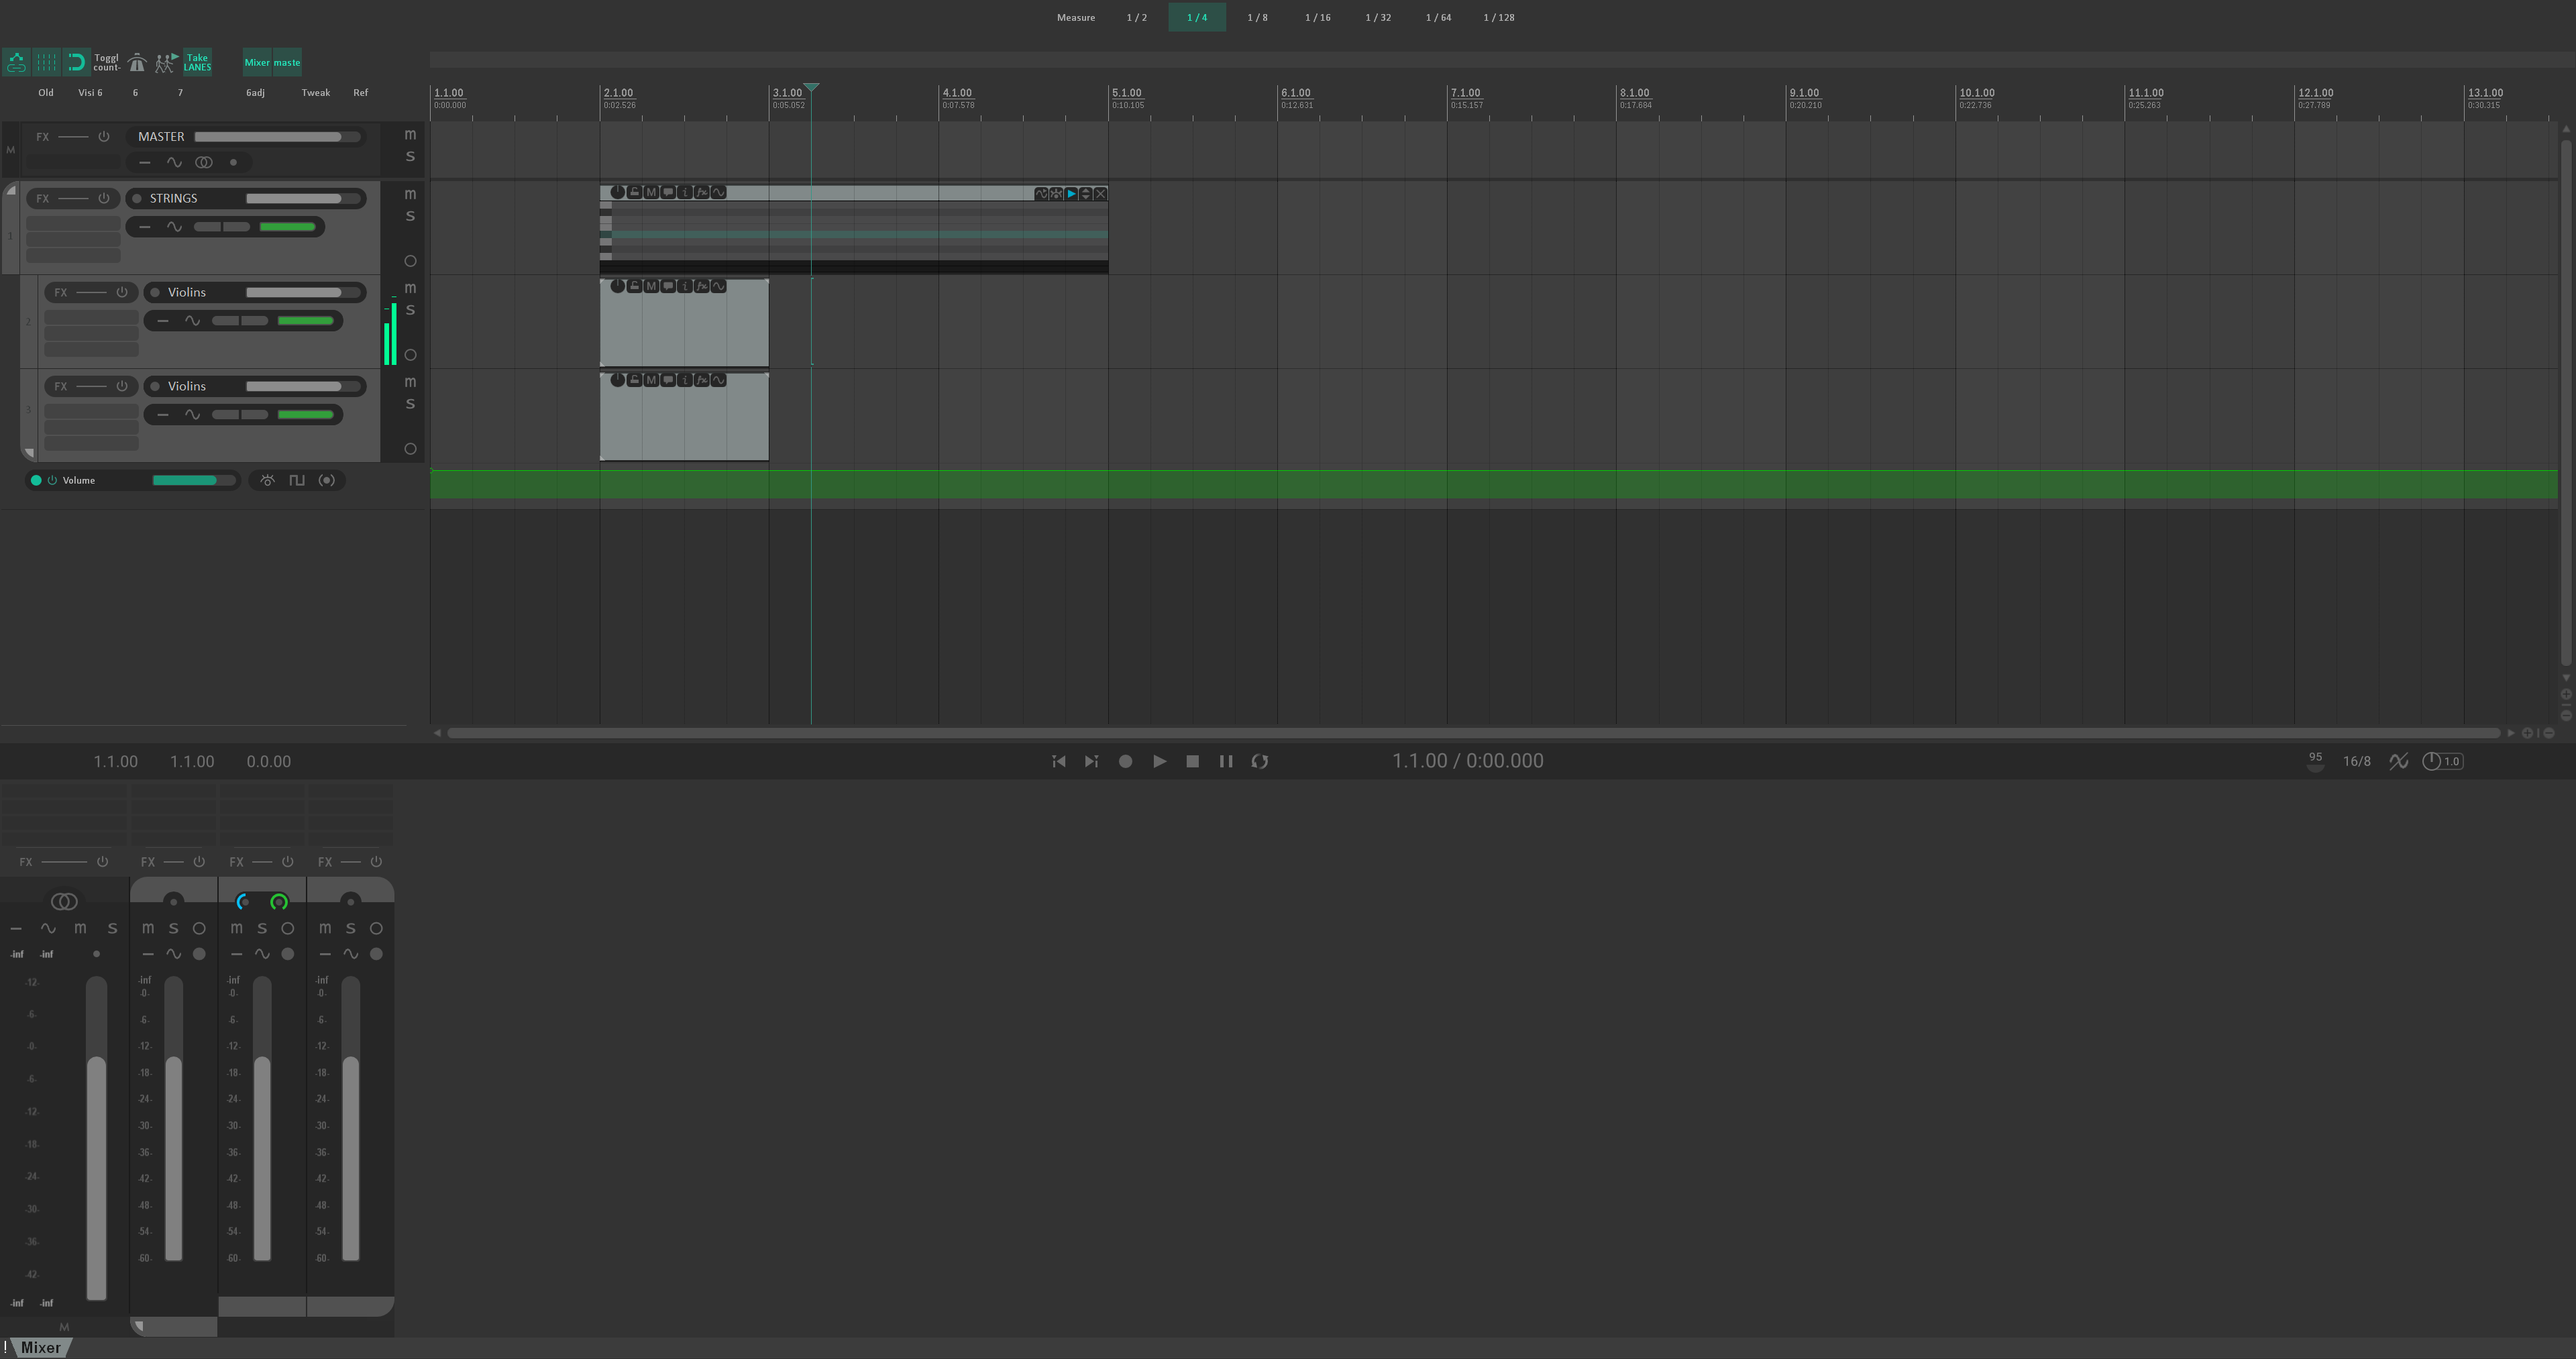Click the walking-figures icon in the toolbar
2576x1359 pixels.
click(x=165, y=62)
